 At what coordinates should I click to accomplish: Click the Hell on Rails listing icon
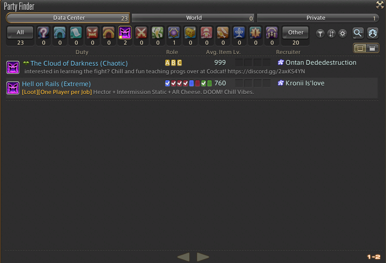pos(13,88)
